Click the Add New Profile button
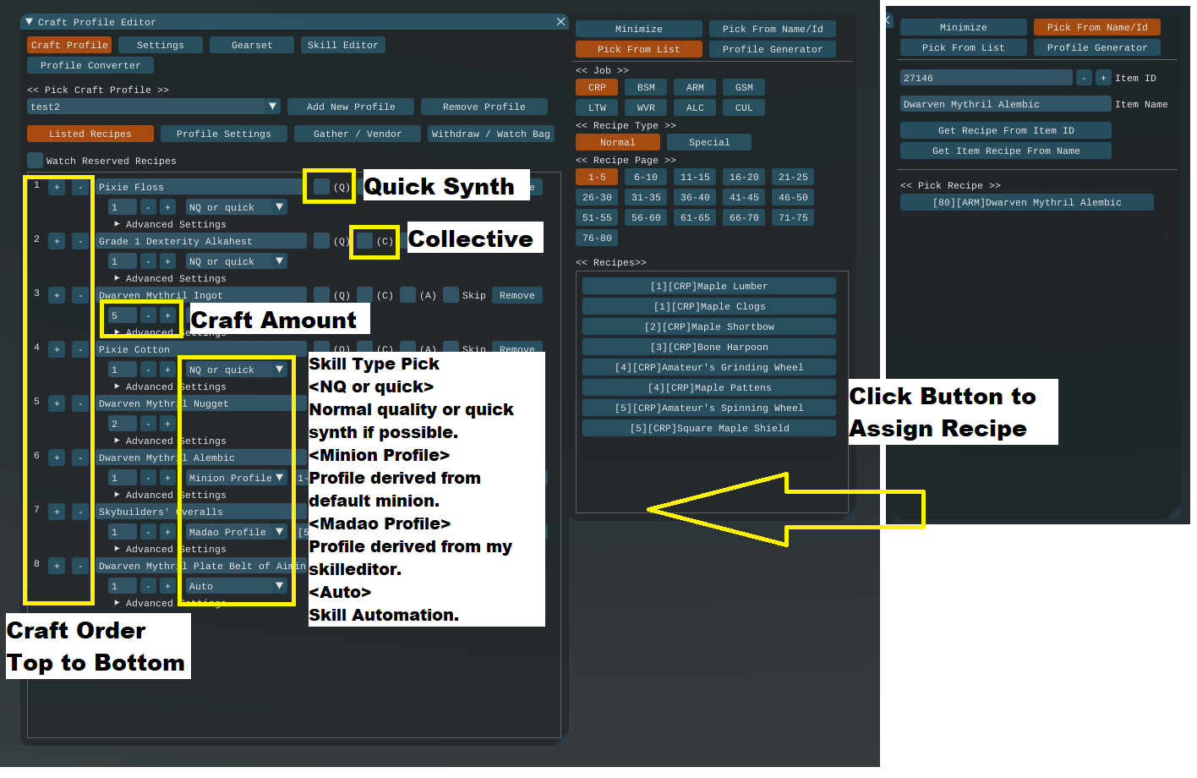The width and height of the screenshot is (1197, 778). coord(351,107)
